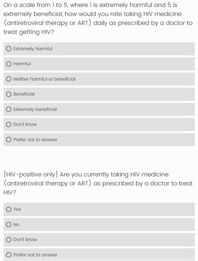Pick the Beneficial rating radio button

[9, 94]
